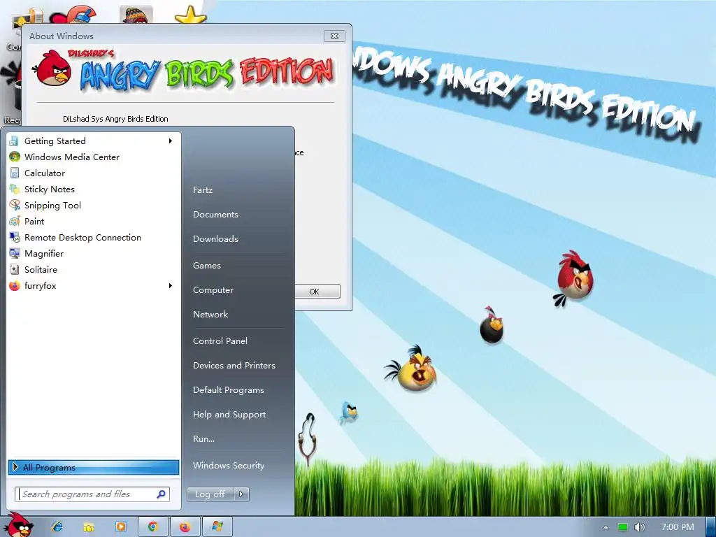Open Windows Media Player taskbar icon
716x537 pixels.
120,527
